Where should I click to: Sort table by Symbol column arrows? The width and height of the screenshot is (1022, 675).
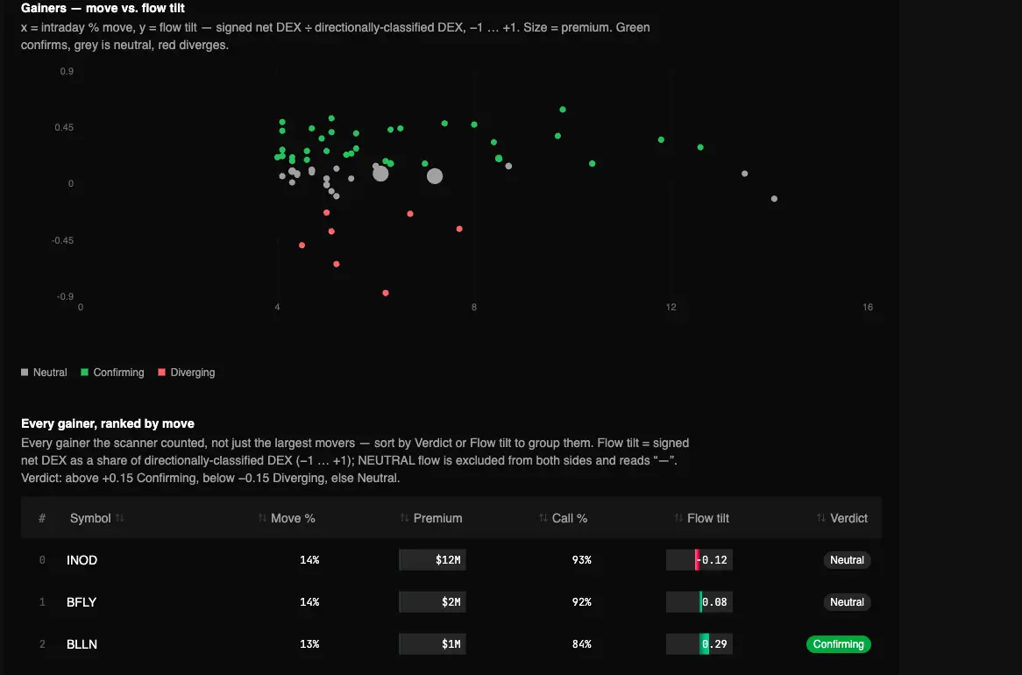click(x=120, y=518)
